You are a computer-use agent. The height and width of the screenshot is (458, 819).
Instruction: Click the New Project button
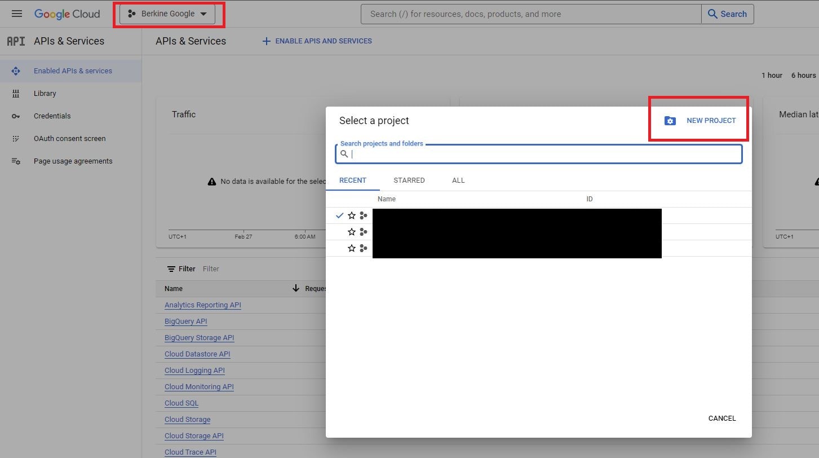pos(700,121)
